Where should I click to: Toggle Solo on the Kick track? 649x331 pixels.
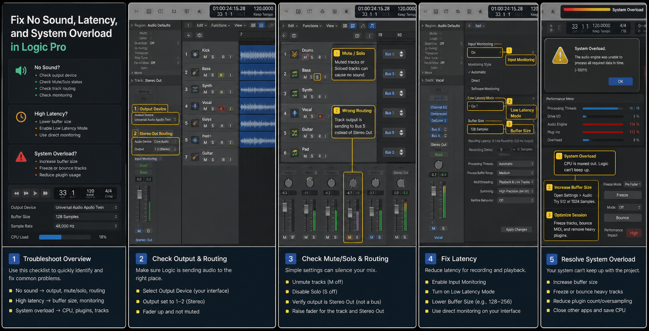coord(213,57)
